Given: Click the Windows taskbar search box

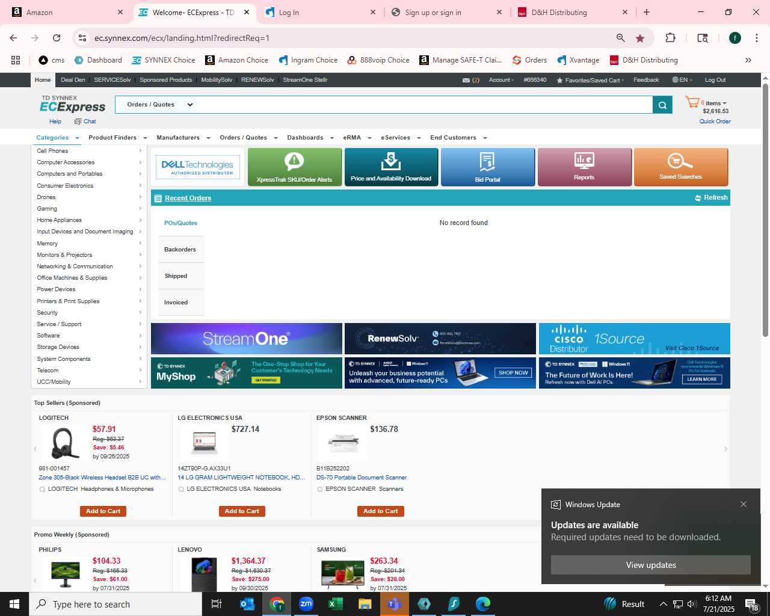Looking at the screenshot, I should [115, 604].
